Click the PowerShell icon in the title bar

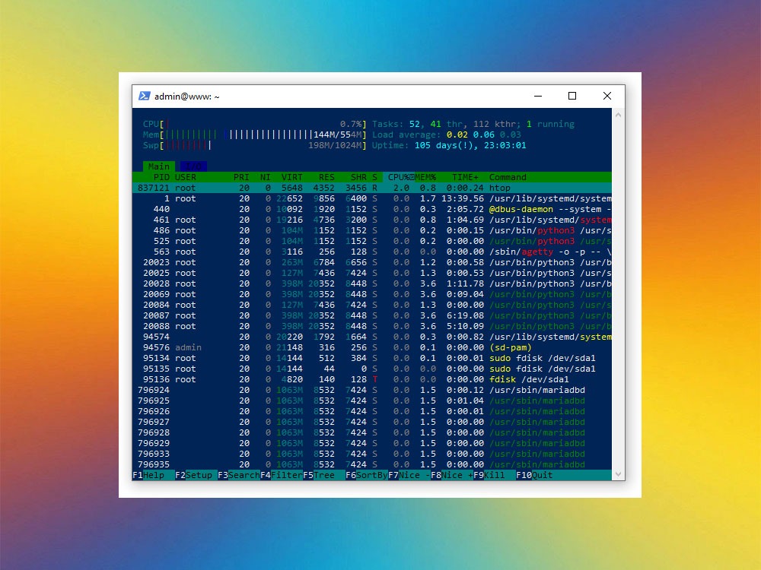[145, 96]
